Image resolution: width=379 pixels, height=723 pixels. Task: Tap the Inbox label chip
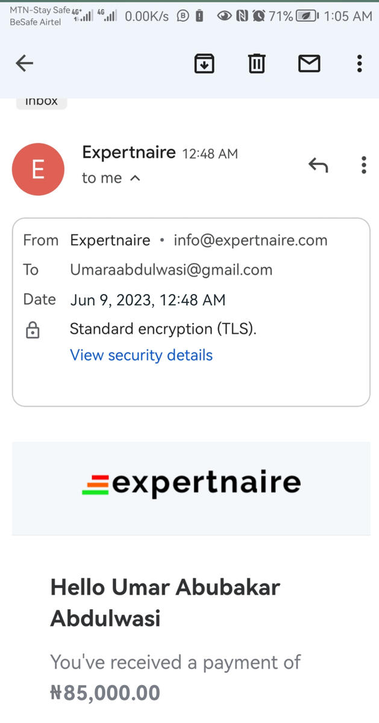pyautogui.click(x=42, y=101)
